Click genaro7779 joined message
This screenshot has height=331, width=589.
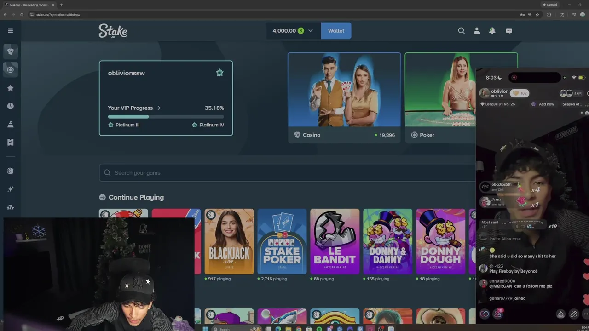[507, 298]
